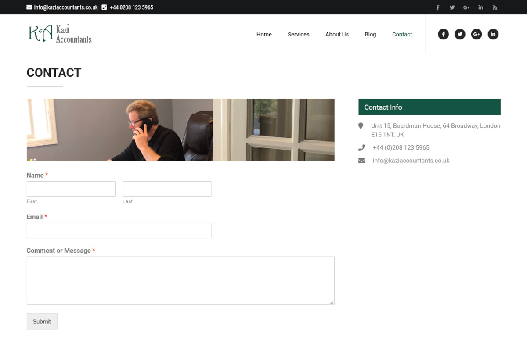Click the round black Google Plus icon

click(x=476, y=34)
